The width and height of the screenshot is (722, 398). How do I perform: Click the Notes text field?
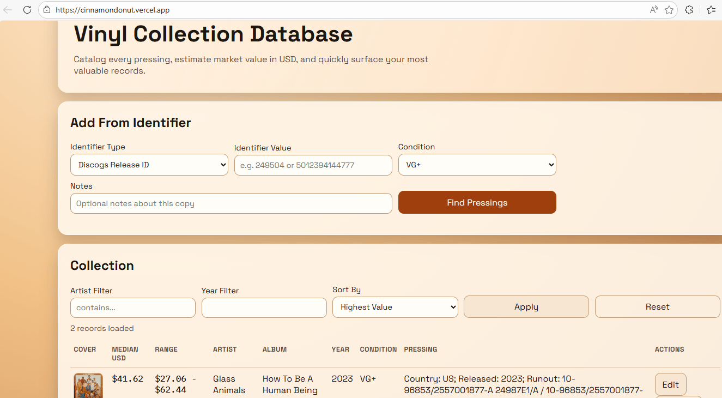pos(231,203)
